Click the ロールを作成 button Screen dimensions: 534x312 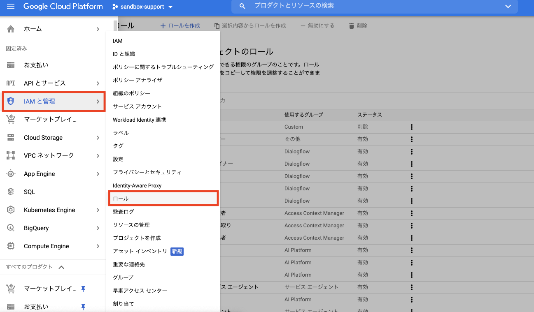click(180, 25)
